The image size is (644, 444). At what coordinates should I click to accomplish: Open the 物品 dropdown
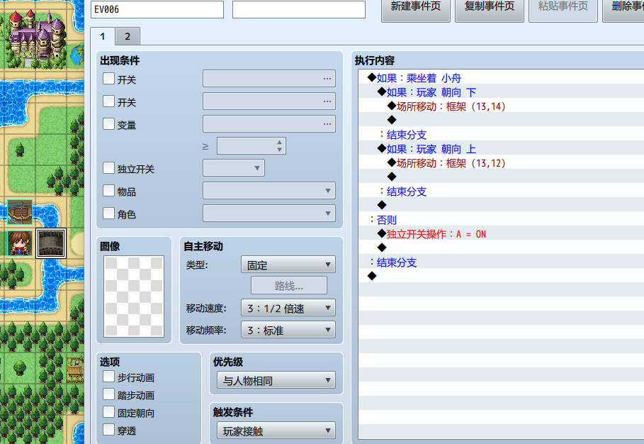coord(269,190)
